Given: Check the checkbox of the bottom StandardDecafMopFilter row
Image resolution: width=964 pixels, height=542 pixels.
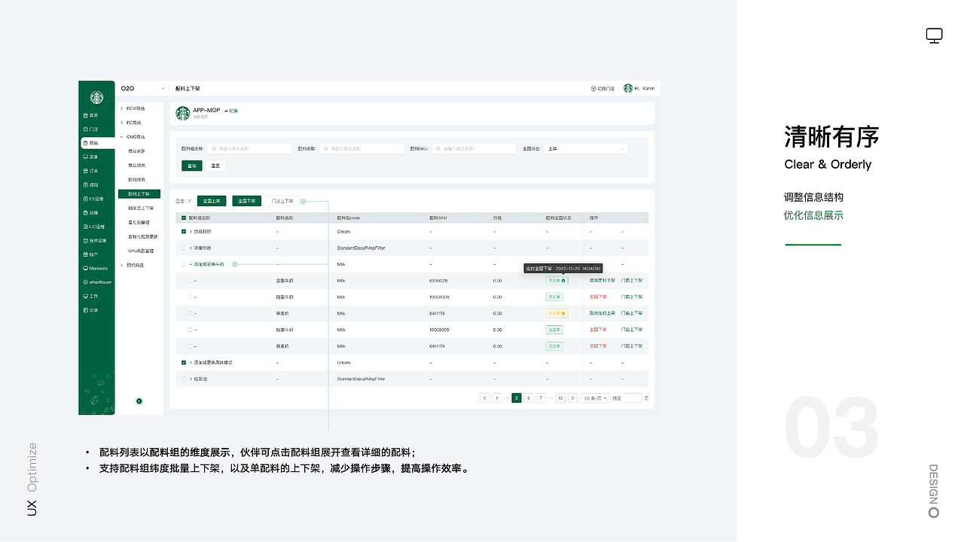Looking at the screenshot, I should [184, 379].
